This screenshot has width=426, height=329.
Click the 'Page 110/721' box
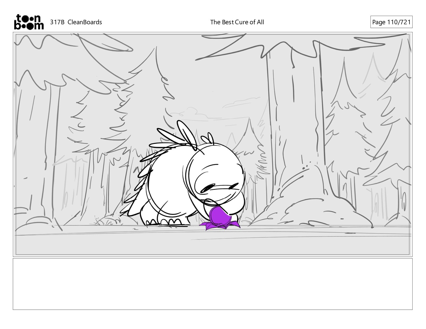pyautogui.click(x=391, y=22)
